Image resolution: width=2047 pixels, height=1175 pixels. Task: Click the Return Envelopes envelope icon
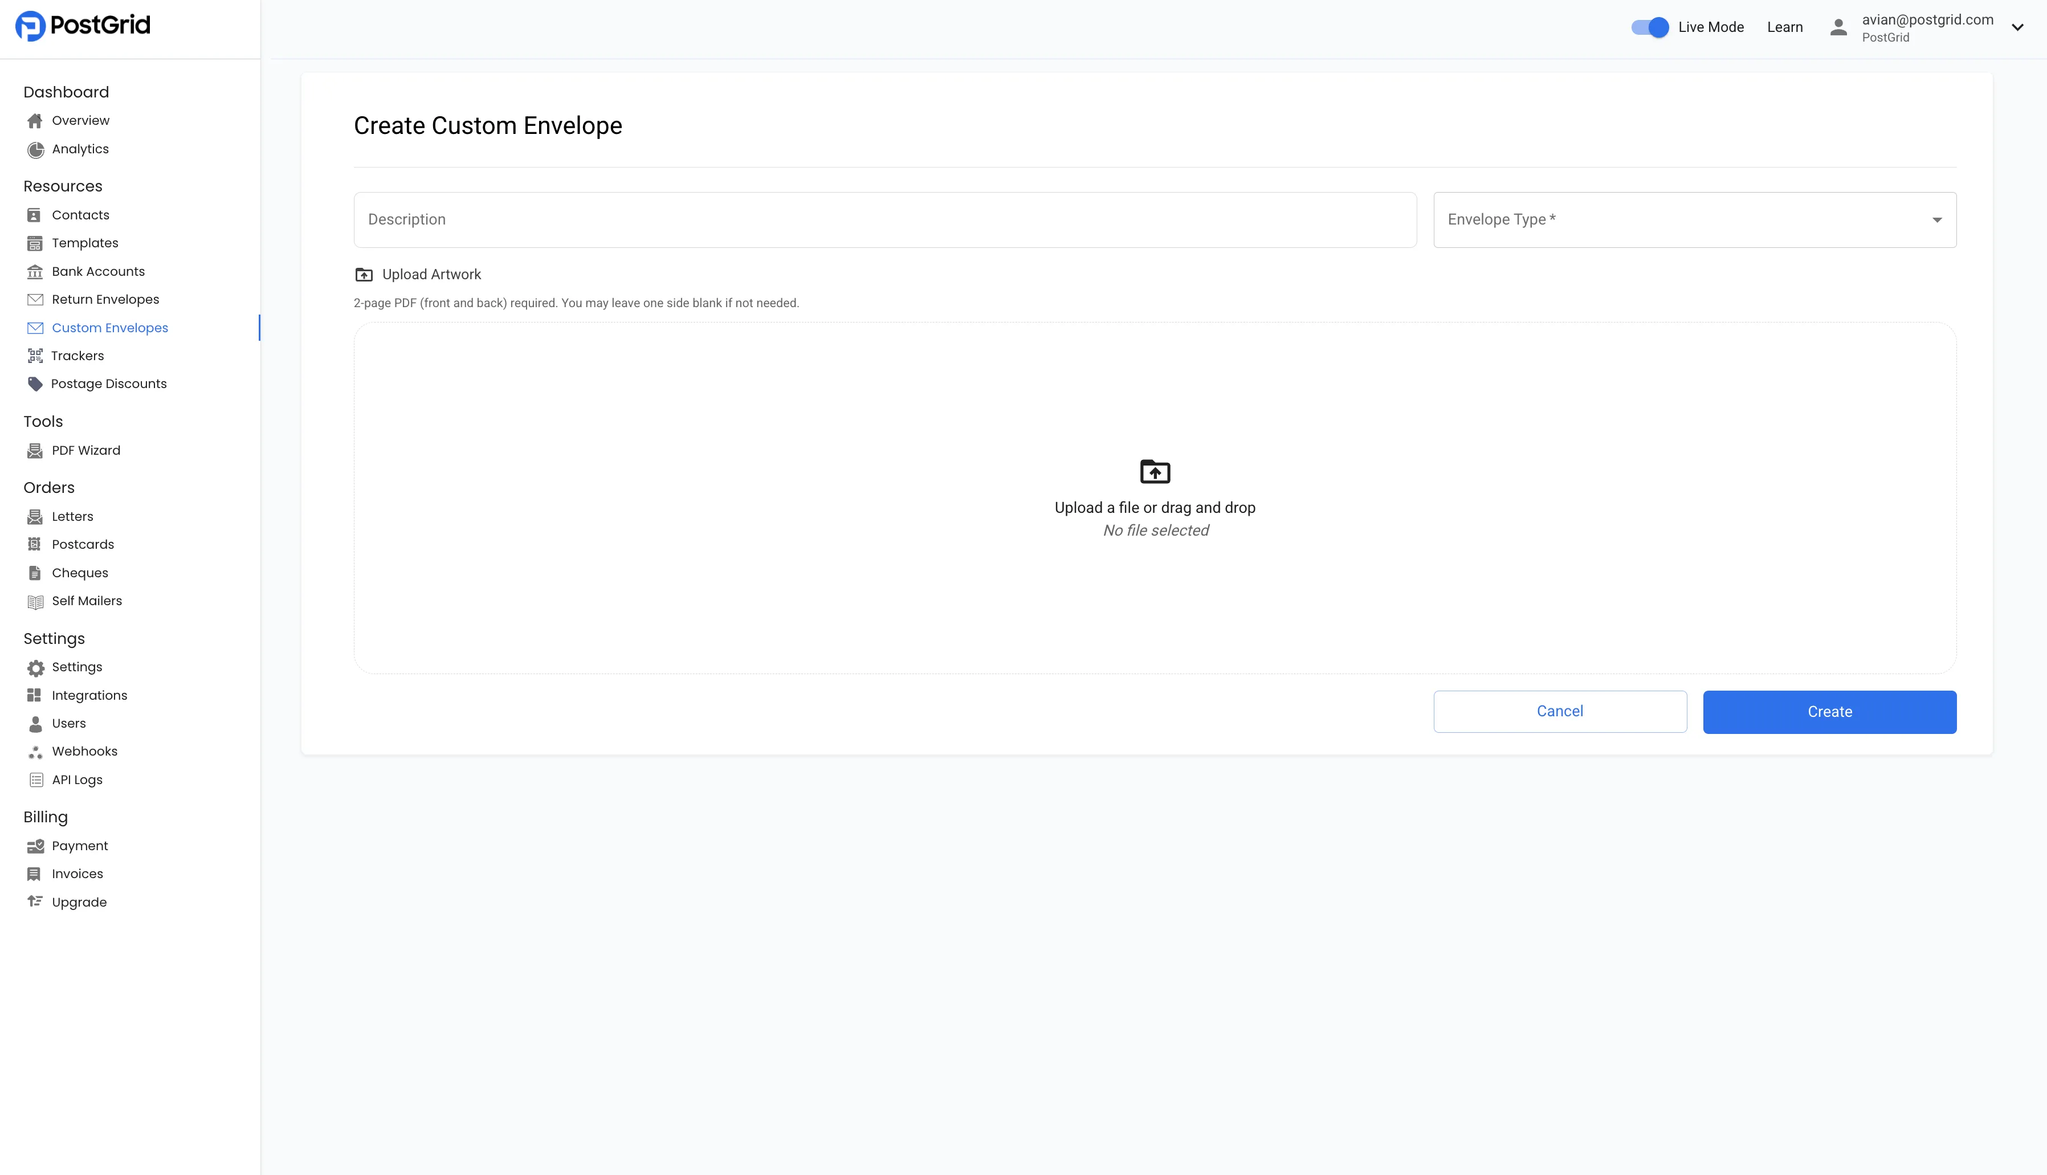coord(35,299)
